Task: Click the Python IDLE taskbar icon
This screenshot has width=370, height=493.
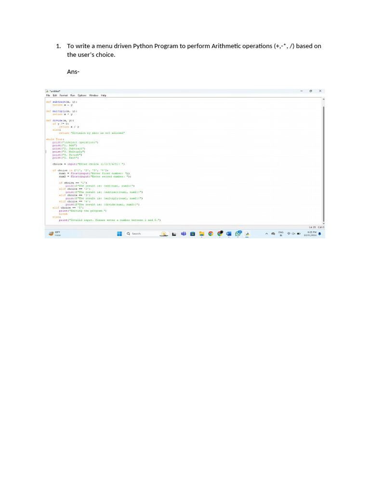Action: pos(247,234)
